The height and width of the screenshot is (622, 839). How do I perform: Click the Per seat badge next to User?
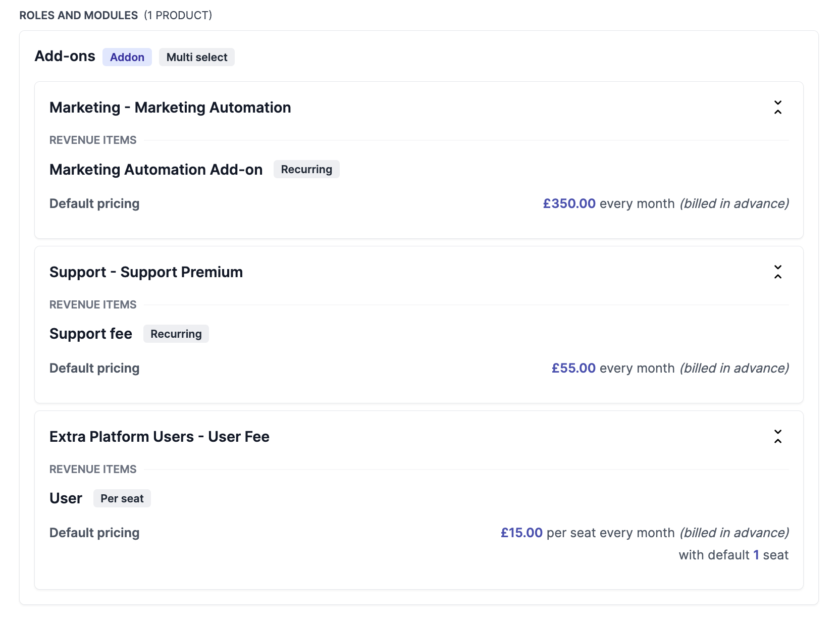[x=122, y=498]
